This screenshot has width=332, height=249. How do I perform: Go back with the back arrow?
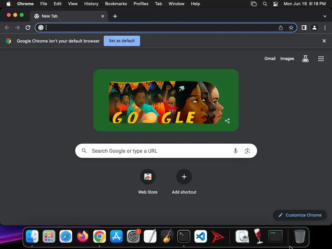click(x=7, y=28)
